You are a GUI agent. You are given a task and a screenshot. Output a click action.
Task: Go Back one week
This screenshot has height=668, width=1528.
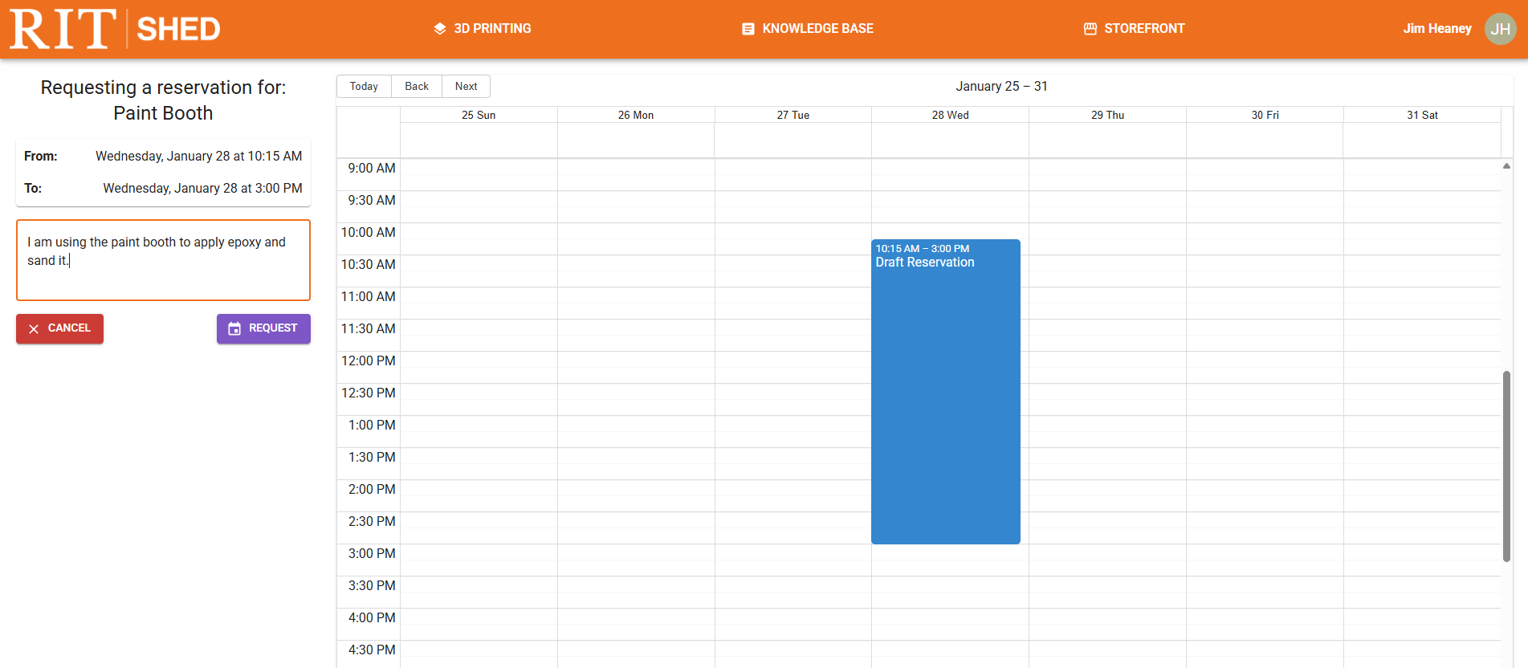[417, 86]
